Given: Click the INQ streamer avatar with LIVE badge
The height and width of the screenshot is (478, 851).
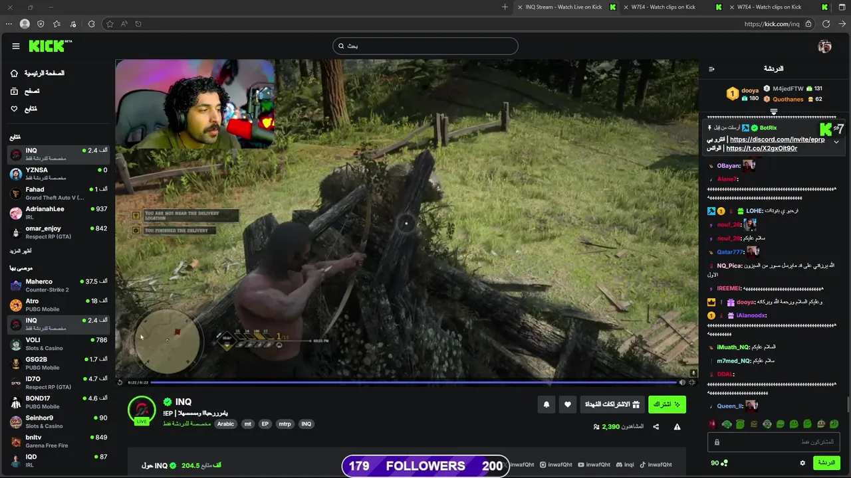Looking at the screenshot, I should click(142, 411).
